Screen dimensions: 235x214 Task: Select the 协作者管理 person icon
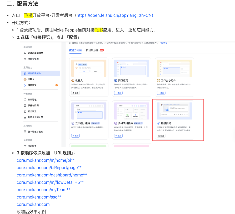click(25, 59)
